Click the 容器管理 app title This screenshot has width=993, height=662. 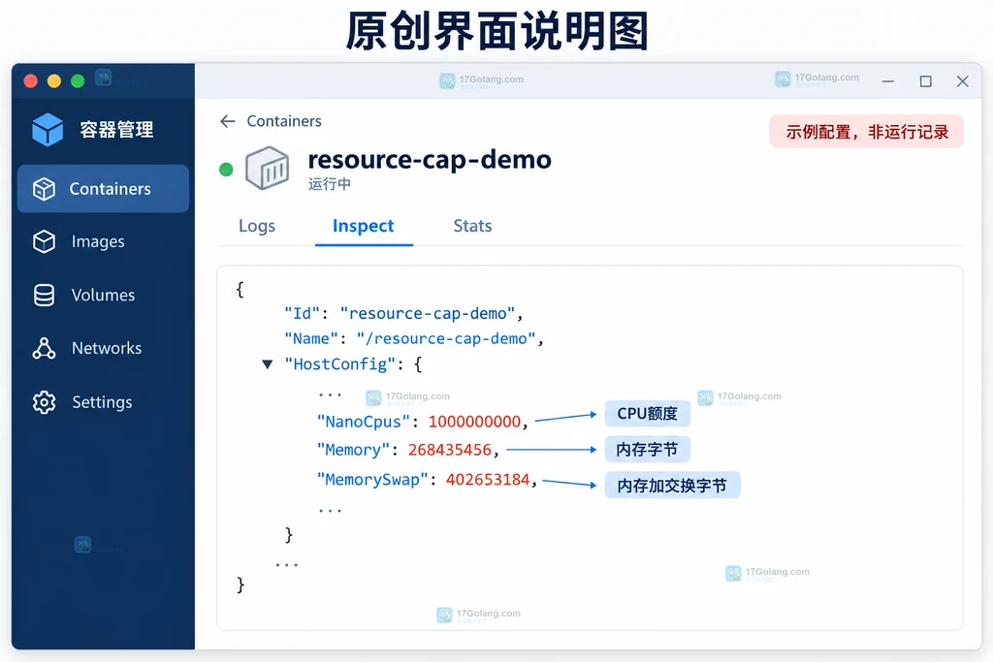[116, 129]
